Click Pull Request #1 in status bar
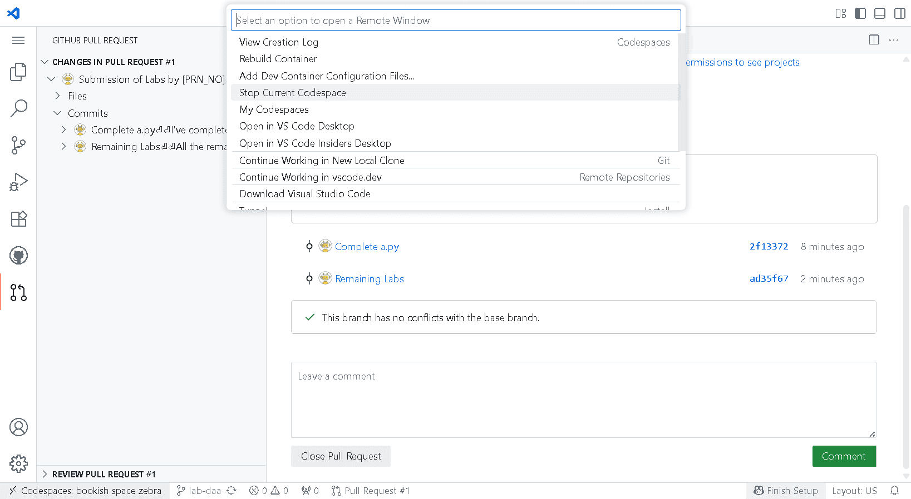This screenshot has width=911, height=499. coord(371,491)
